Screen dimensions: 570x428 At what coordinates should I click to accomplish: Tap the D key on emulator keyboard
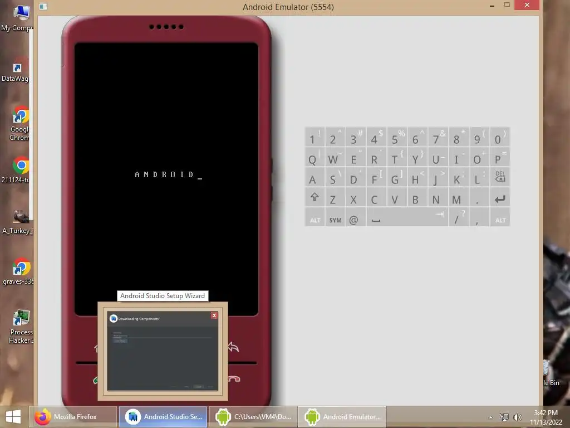(x=356, y=177)
